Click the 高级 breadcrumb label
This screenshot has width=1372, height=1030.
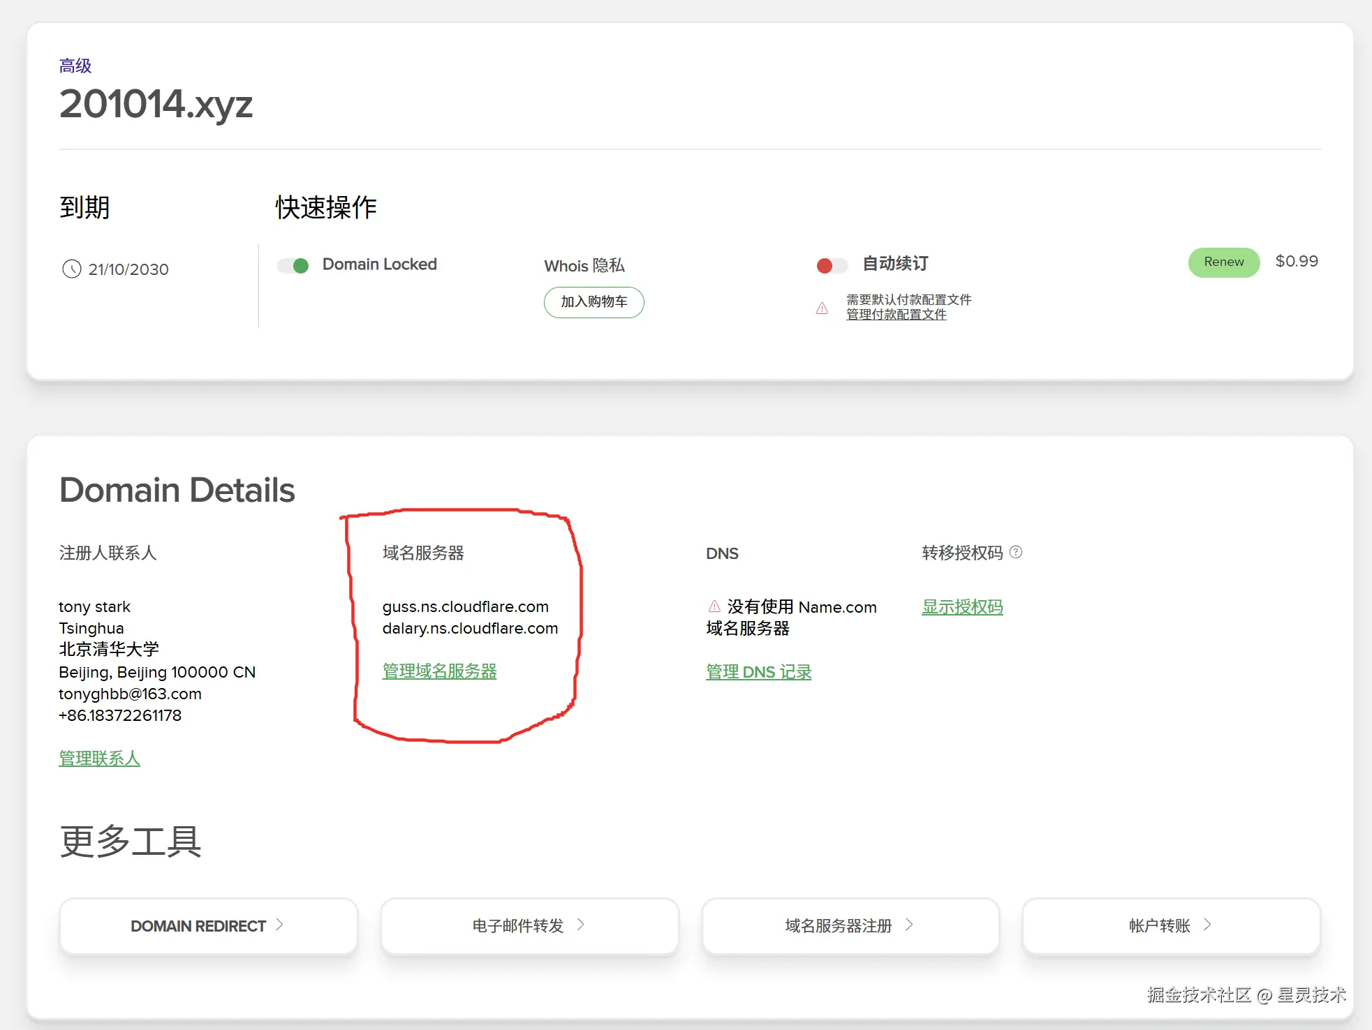[75, 66]
